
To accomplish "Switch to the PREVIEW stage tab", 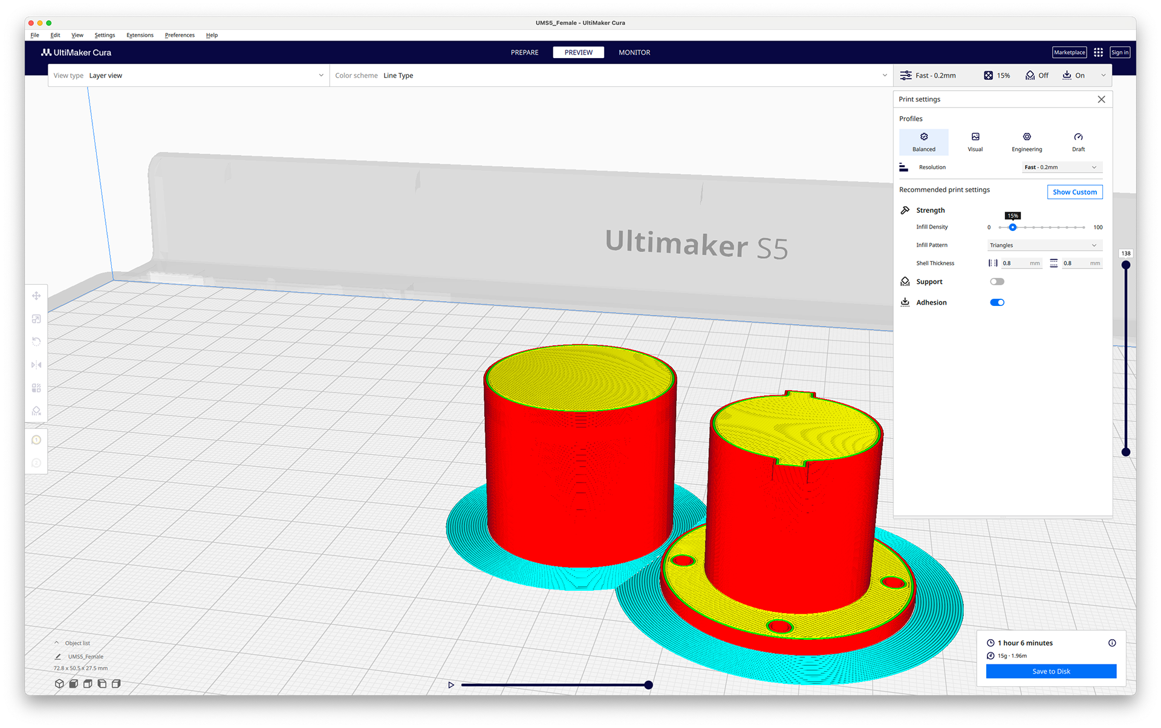I will coord(579,53).
